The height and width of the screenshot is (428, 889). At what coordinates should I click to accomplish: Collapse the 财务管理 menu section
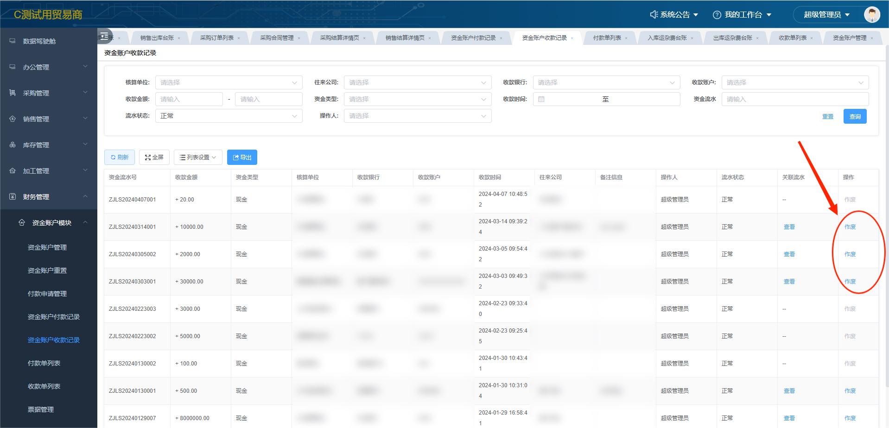click(85, 196)
